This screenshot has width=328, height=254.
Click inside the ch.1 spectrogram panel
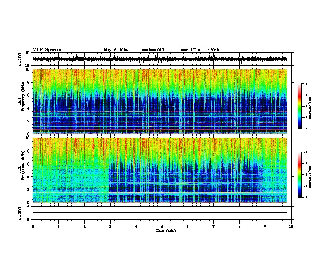point(160,101)
